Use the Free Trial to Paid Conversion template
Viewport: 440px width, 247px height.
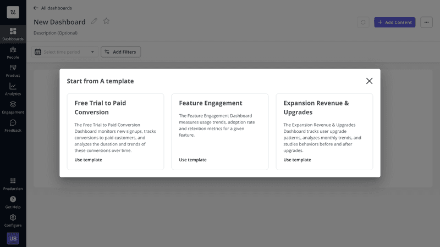click(88, 160)
